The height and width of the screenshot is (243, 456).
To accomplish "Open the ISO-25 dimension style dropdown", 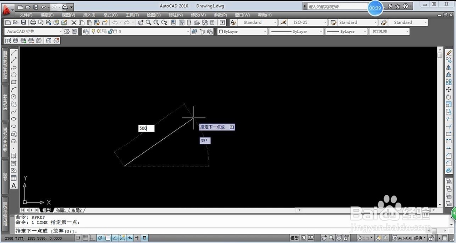I will coord(308,22).
